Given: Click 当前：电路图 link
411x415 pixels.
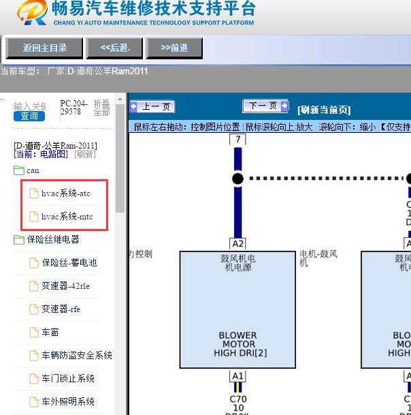Looking at the screenshot, I should (41, 154).
